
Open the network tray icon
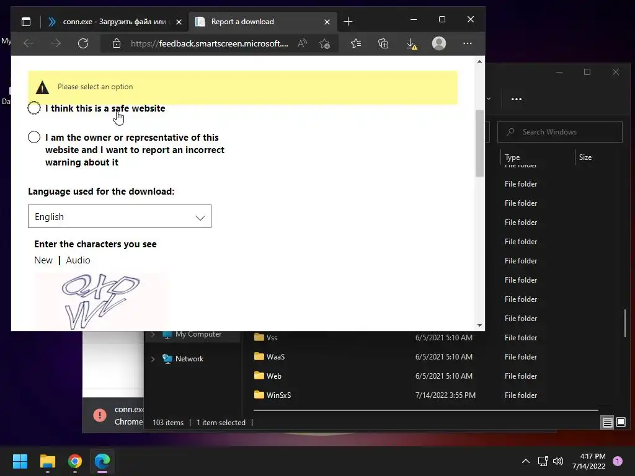[543, 461]
